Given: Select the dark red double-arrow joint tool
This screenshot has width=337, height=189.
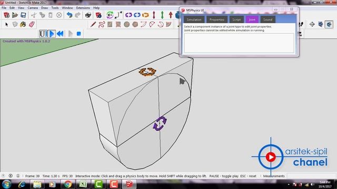Looking at the screenshot, I should (154, 15).
